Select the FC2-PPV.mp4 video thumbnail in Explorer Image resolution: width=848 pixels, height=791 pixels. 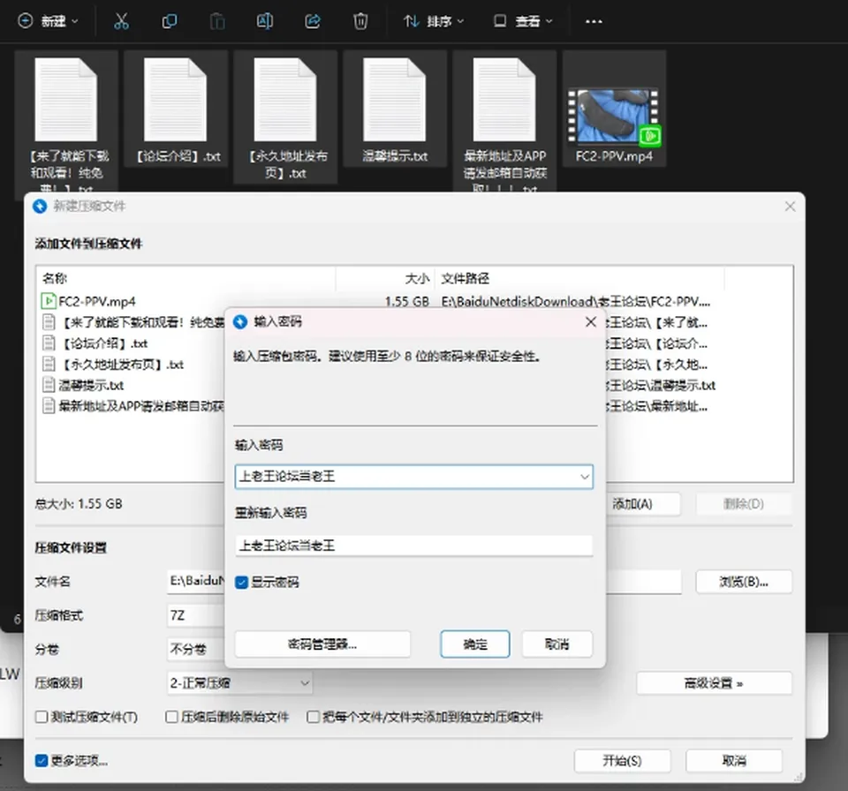[x=614, y=117]
